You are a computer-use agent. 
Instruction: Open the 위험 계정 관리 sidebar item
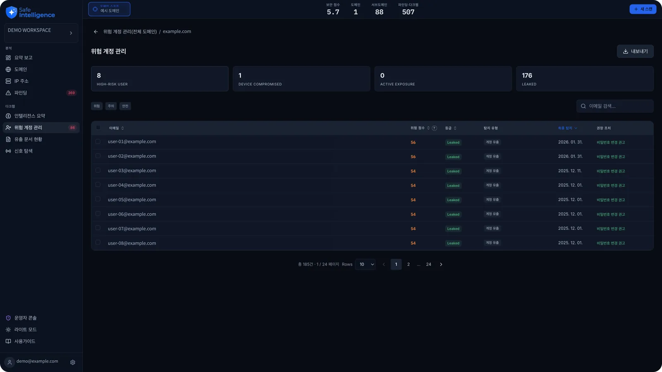tap(41, 128)
